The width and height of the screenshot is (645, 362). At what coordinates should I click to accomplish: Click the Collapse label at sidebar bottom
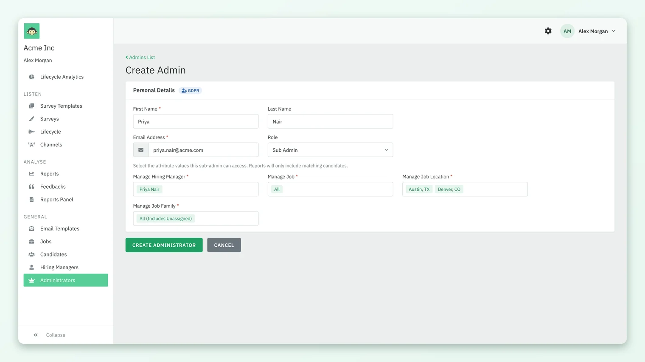56,335
